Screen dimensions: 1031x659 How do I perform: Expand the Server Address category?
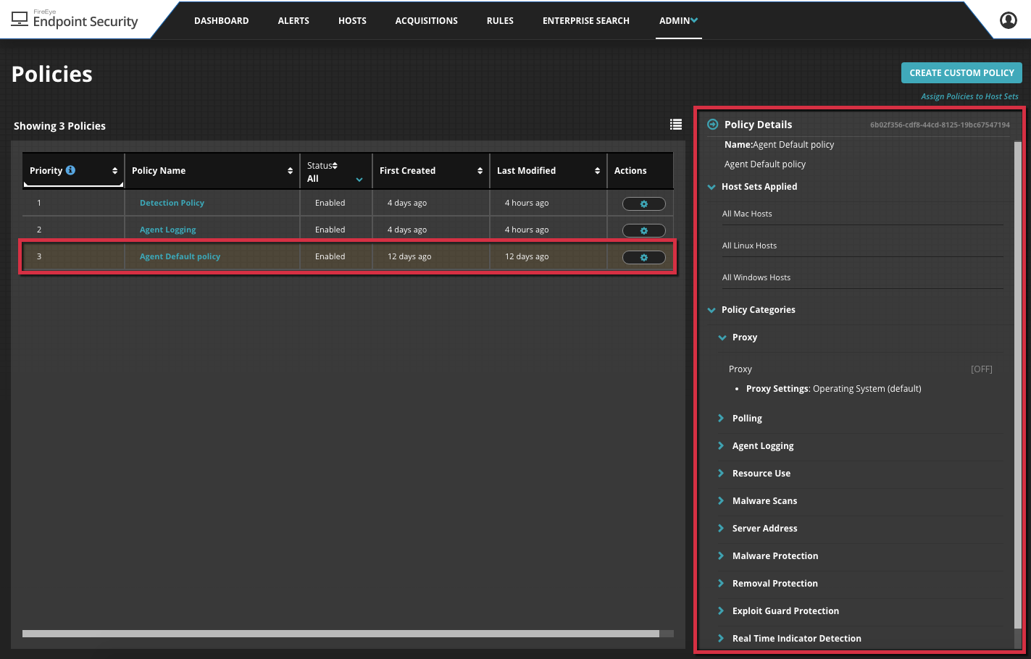click(x=721, y=528)
